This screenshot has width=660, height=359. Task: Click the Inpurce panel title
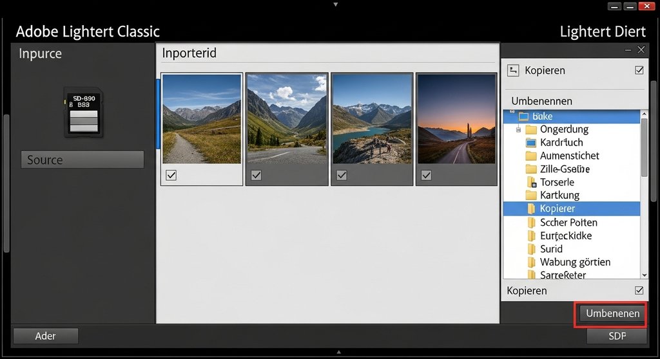tap(40, 53)
